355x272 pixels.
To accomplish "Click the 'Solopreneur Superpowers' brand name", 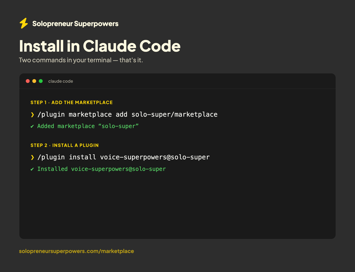I will (x=75, y=24).
